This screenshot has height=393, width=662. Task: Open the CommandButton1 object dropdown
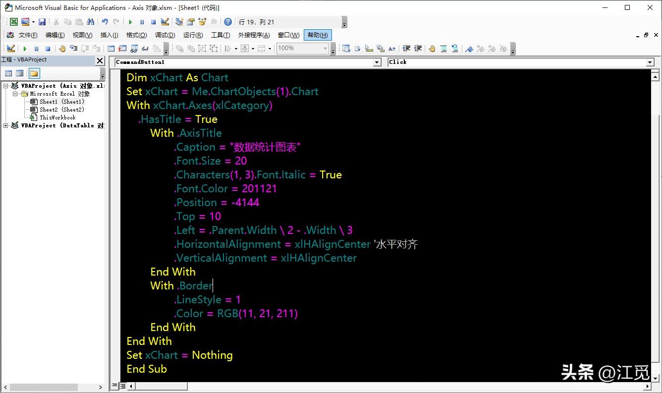point(377,62)
